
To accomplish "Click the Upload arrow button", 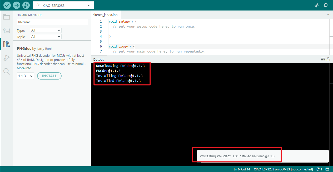I will click(x=17, y=5).
